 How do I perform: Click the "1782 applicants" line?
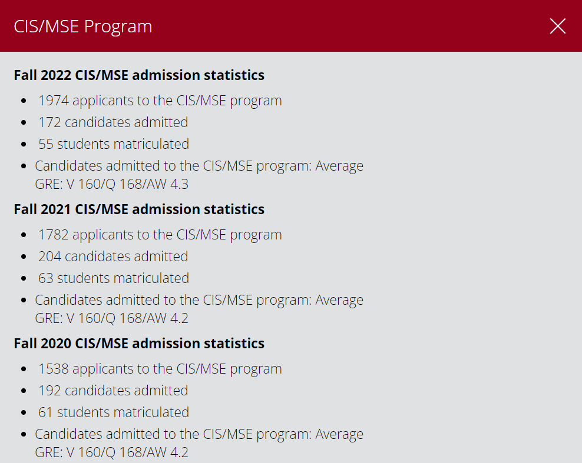[x=160, y=235]
